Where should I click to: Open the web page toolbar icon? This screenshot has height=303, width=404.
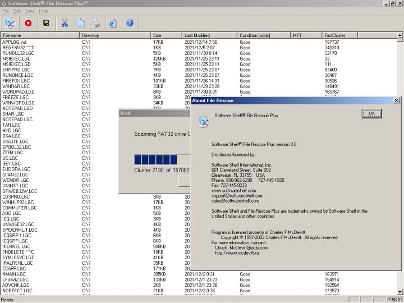pyautogui.click(x=113, y=23)
